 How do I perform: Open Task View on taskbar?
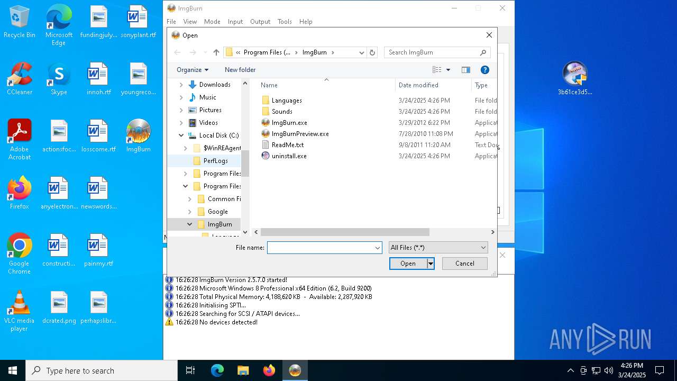190,370
